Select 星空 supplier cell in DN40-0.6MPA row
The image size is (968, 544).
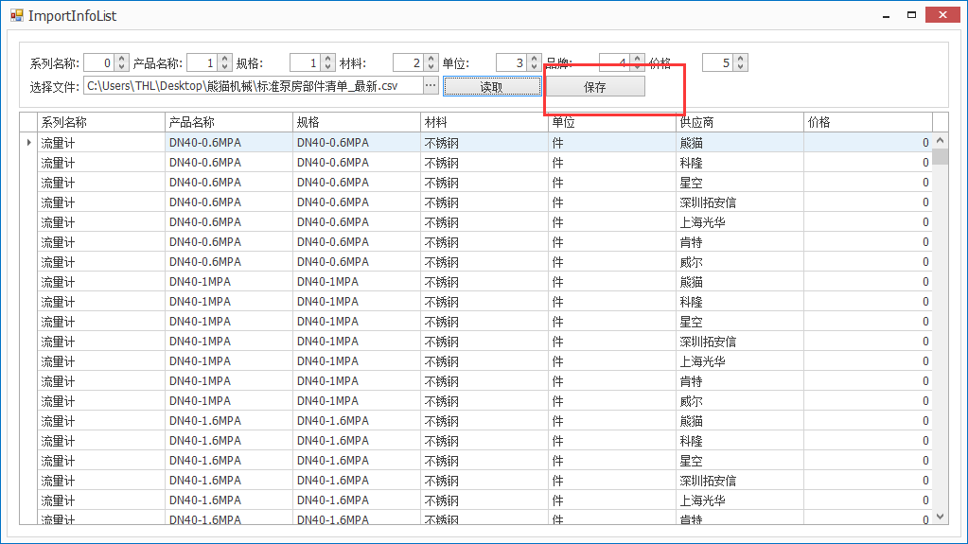pos(740,183)
